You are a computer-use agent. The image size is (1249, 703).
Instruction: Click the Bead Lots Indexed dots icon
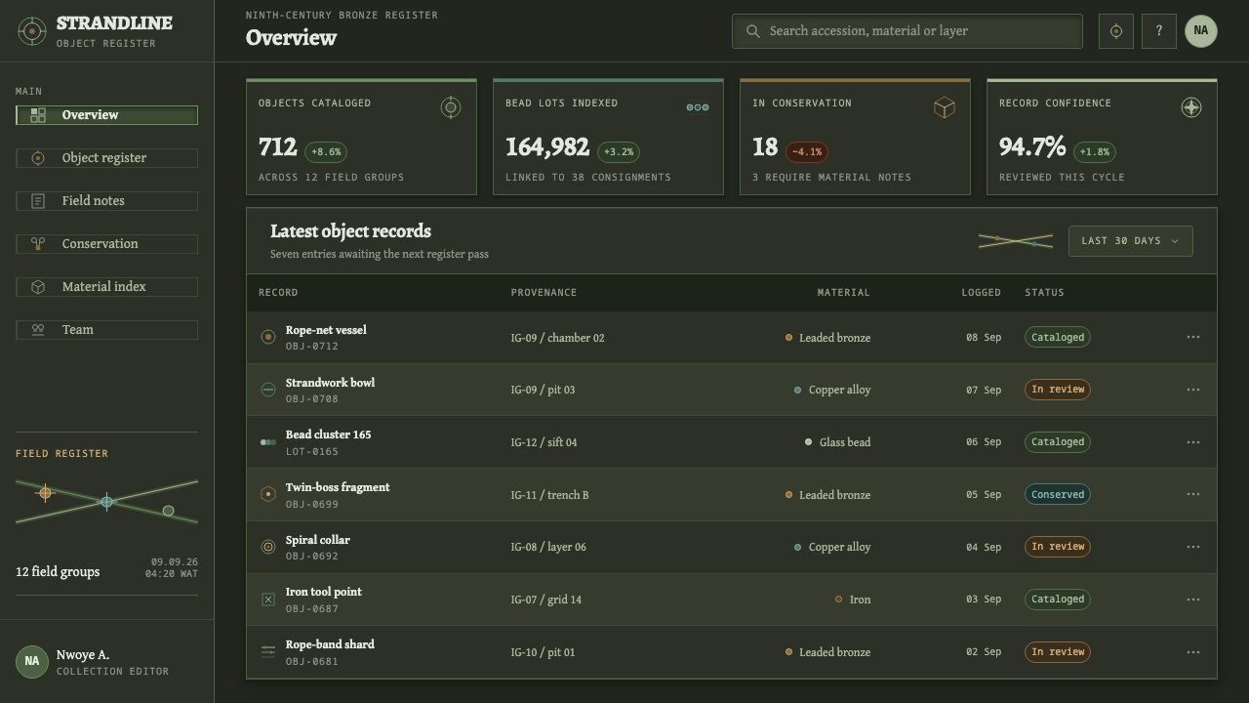click(x=698, y=107)
